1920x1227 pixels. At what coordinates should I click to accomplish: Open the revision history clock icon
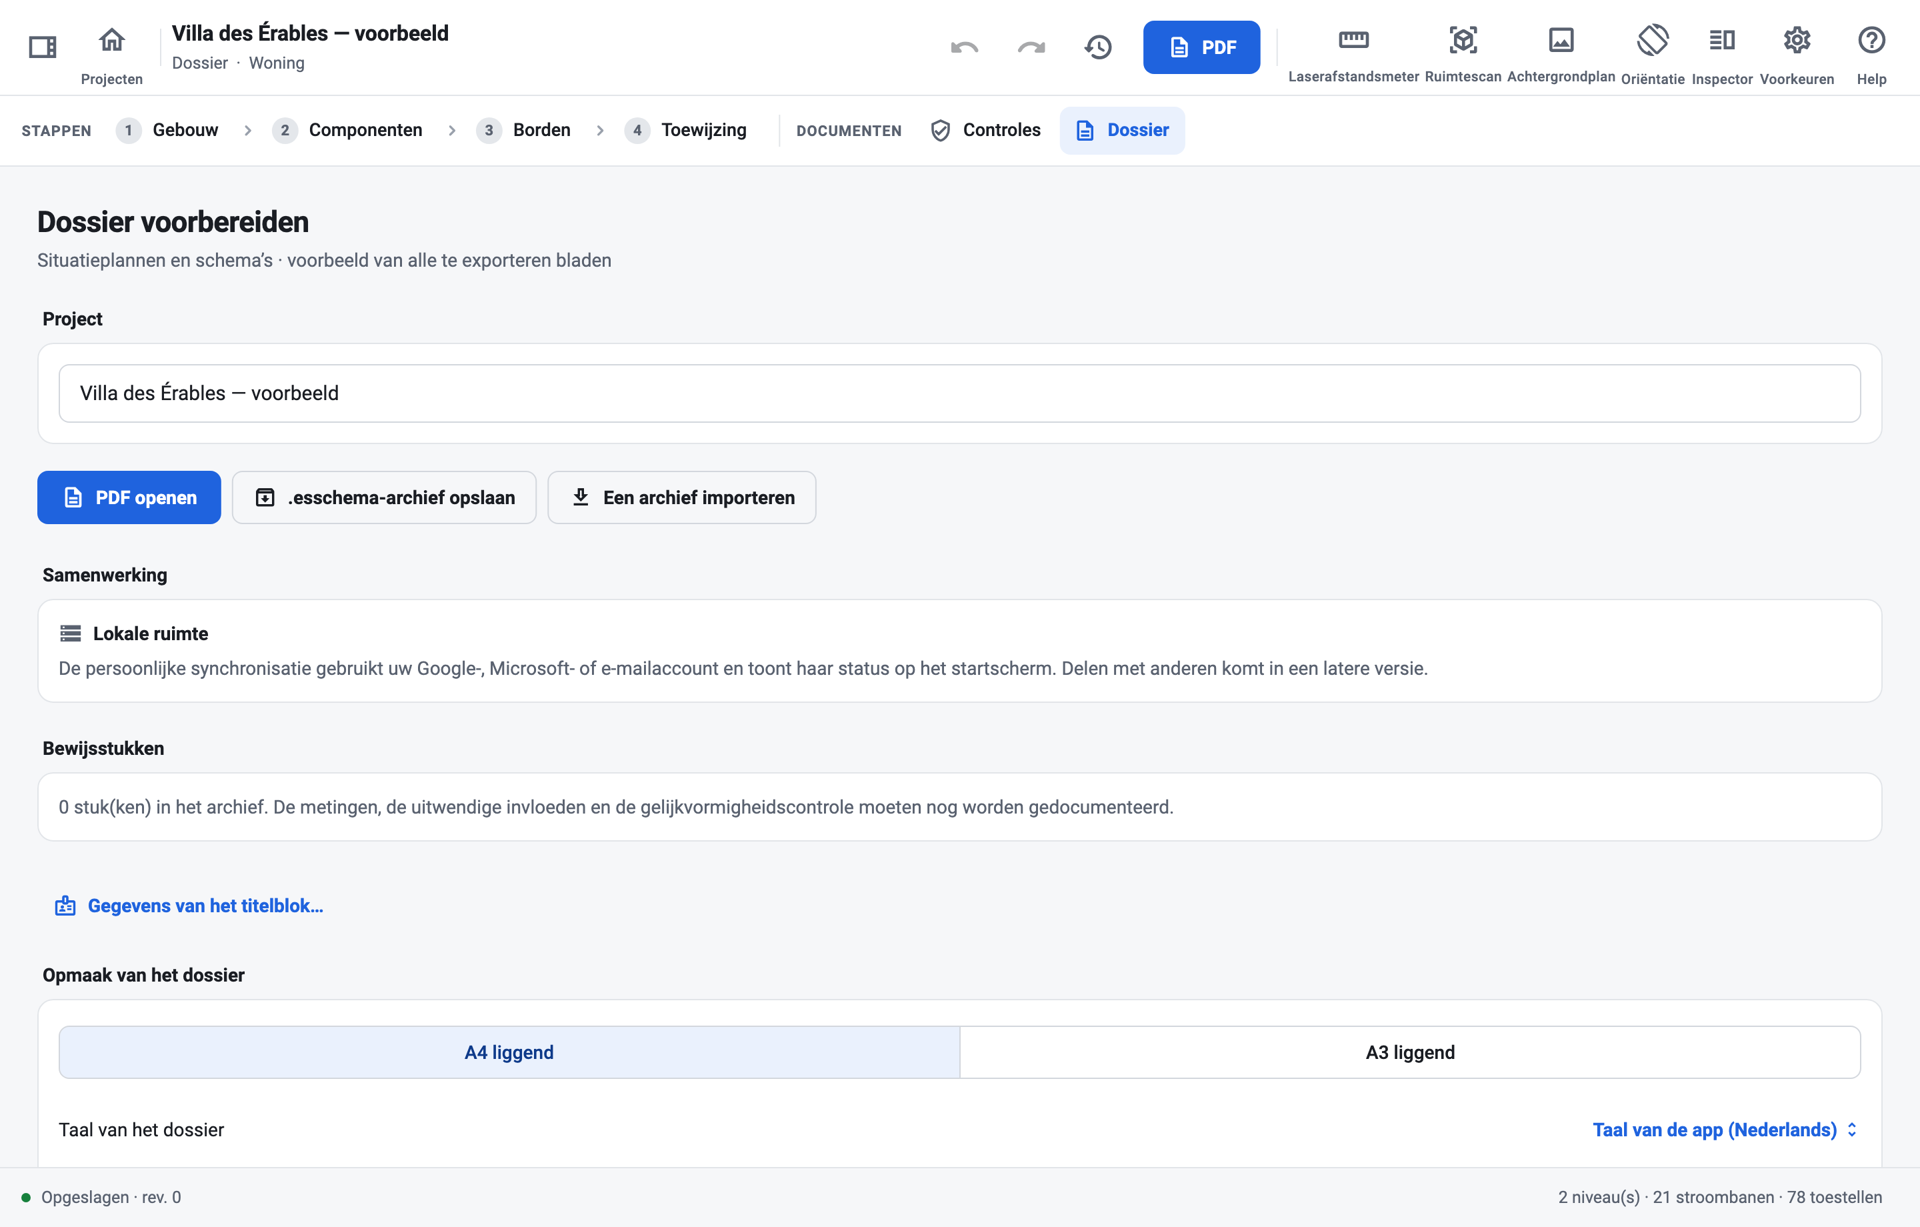[x=1098, y=47]
